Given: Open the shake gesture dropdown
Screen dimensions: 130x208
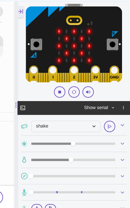Looking at the screenshot, I should click(66, 126).
